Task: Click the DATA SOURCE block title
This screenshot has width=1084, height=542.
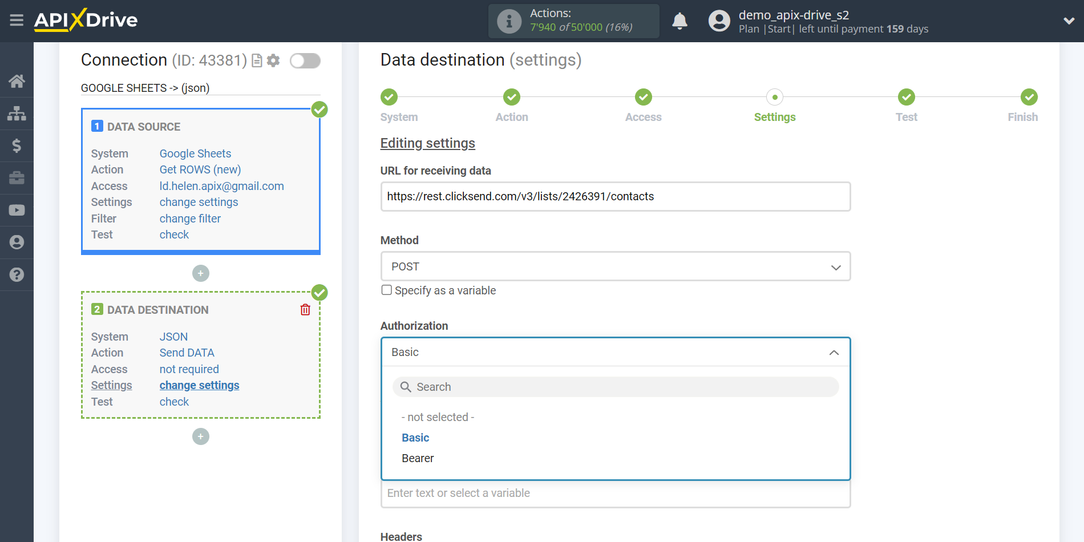Action: 144,127
